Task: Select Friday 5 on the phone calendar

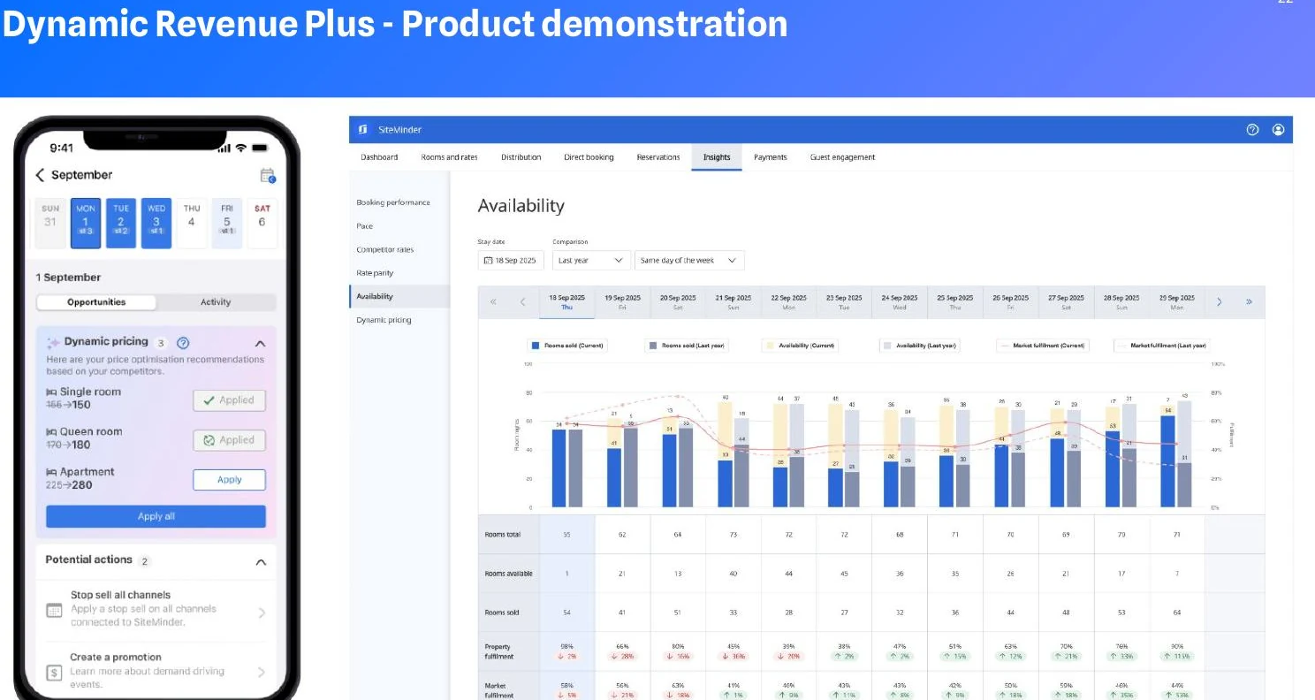Action: click(x=227, y=223)
